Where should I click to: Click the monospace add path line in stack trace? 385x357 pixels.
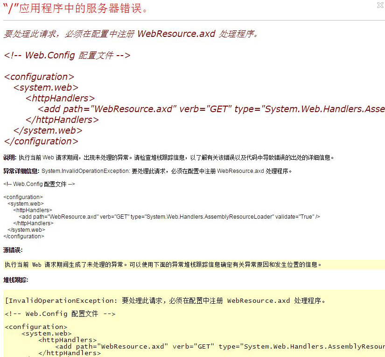pyautogui.click(x=219, y=346)
